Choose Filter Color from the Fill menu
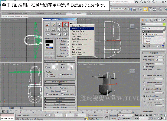Screen dimensions: 167x121 [82, 44]
